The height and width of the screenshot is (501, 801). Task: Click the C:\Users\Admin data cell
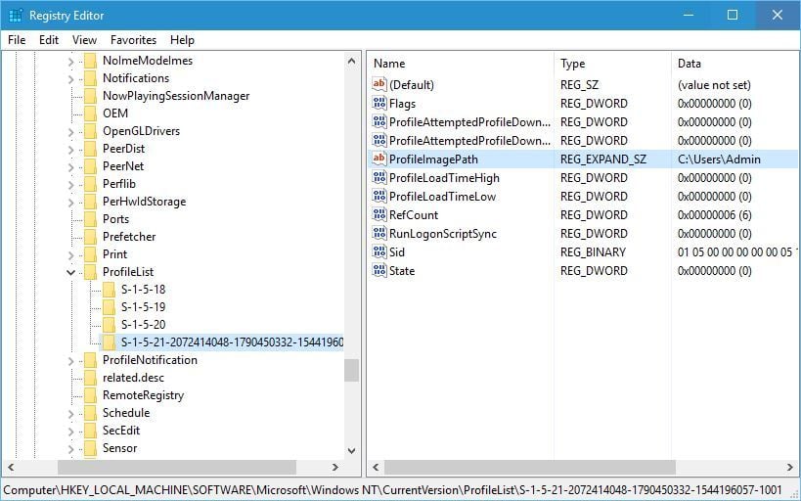tap(719, 159)
